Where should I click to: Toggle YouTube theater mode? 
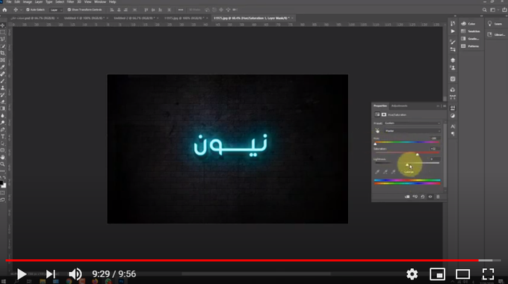point(462,274)
